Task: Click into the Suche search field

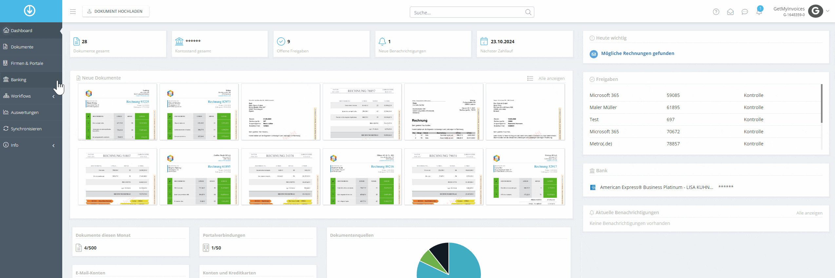Action: point(472,12)
